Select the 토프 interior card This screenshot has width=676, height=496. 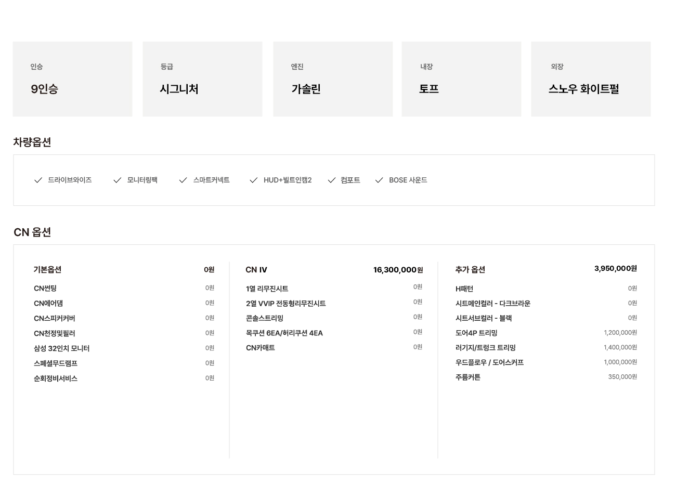462,79
